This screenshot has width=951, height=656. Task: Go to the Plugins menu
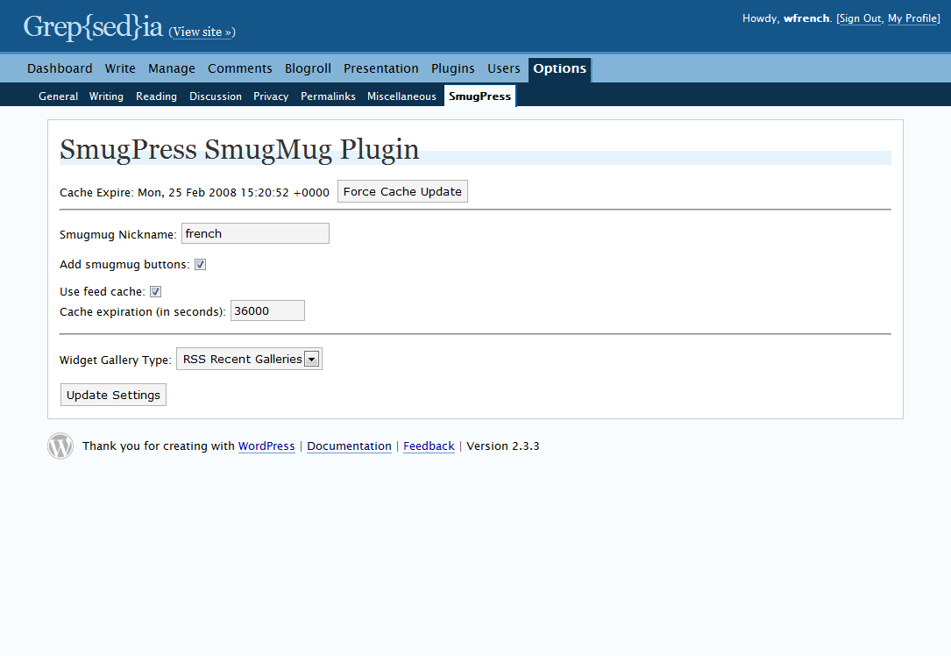[453, 68]
